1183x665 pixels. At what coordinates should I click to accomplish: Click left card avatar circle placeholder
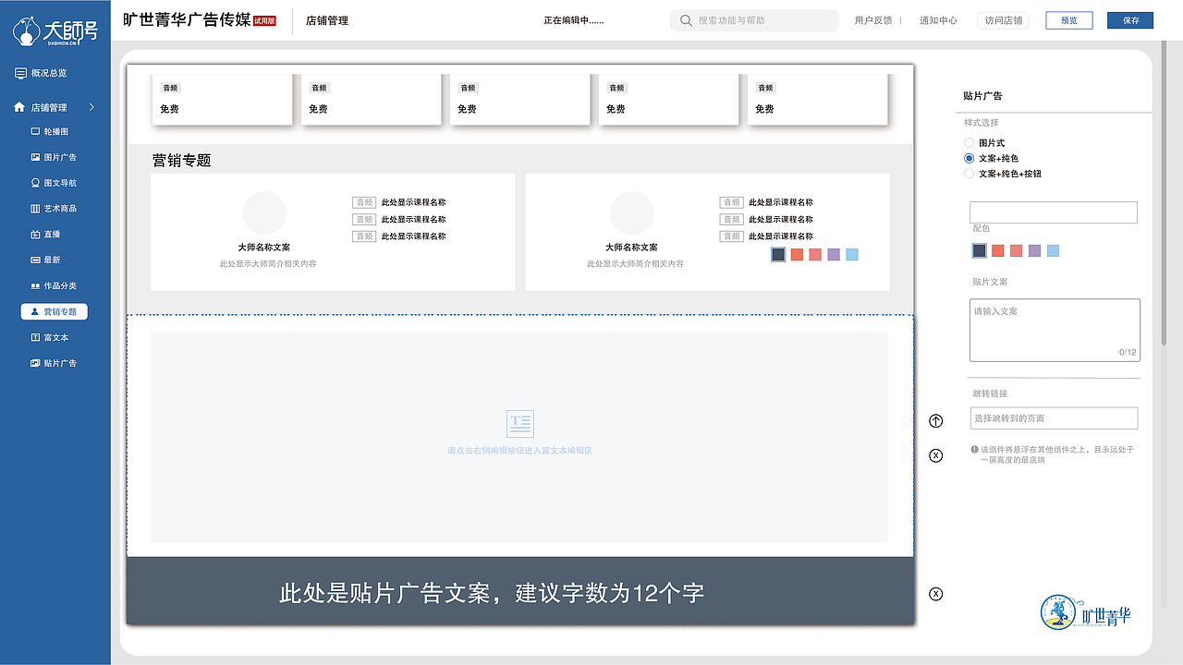coord(264,213)
